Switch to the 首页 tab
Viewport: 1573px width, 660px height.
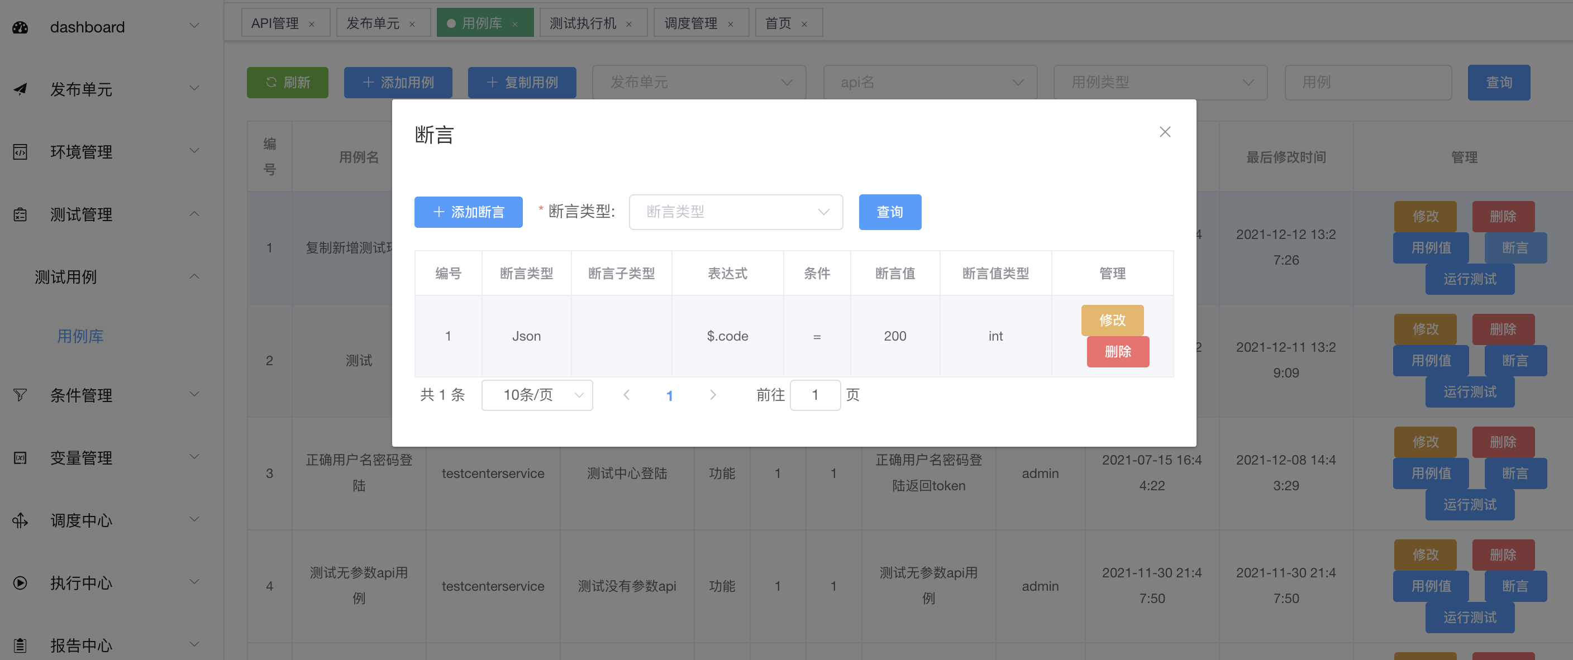click(778, 23)
